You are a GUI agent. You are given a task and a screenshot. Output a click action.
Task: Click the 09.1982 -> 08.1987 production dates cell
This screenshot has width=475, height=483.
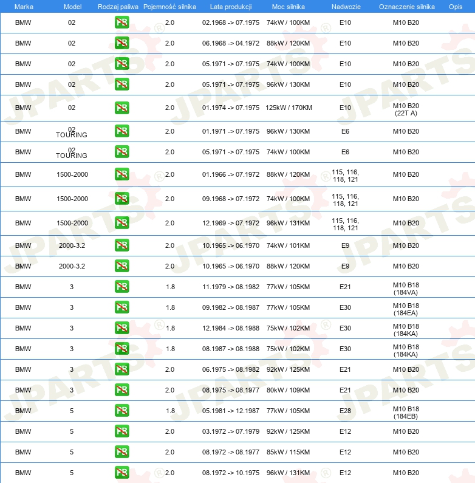pyautogui.click(x=231, y=307)
